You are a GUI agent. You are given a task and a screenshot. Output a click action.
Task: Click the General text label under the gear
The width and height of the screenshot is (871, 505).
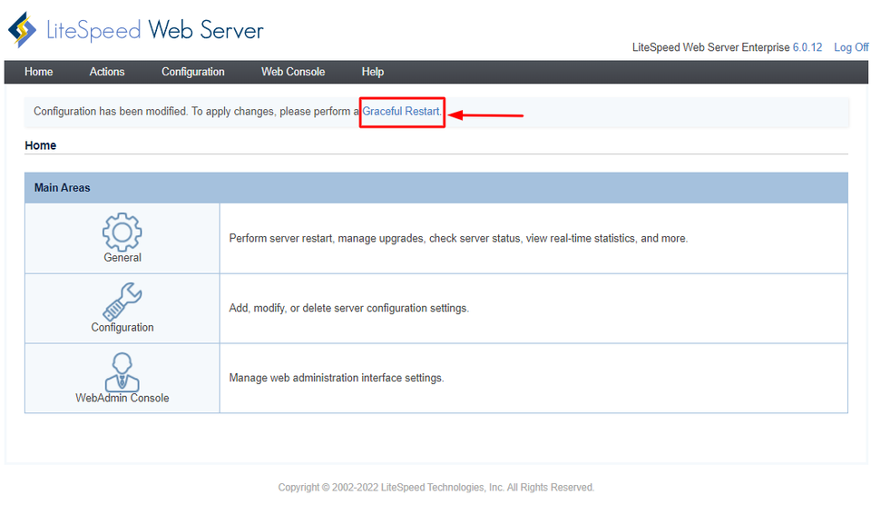click(x=122, y=258)
